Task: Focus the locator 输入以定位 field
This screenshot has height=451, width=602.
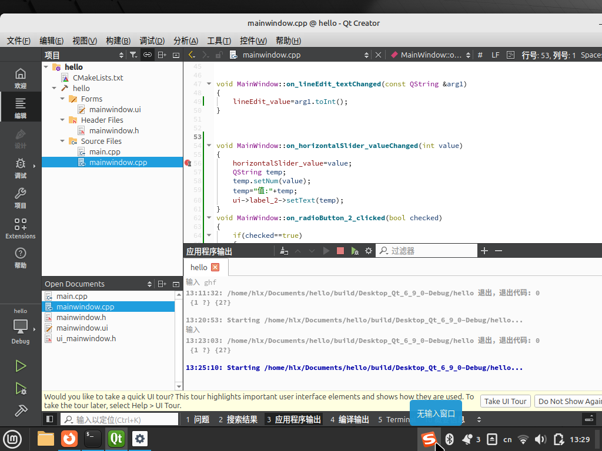Action: coord(119,419)
